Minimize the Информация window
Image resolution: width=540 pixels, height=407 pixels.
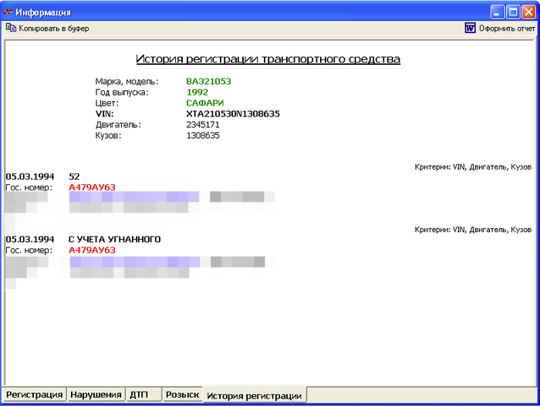click(498, 12)
